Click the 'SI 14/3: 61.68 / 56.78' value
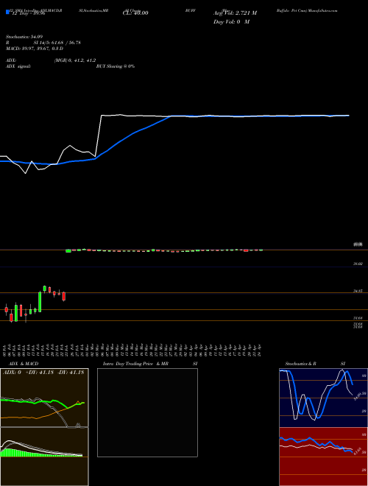Screen dimensions: 368x486 pos(56,43)
